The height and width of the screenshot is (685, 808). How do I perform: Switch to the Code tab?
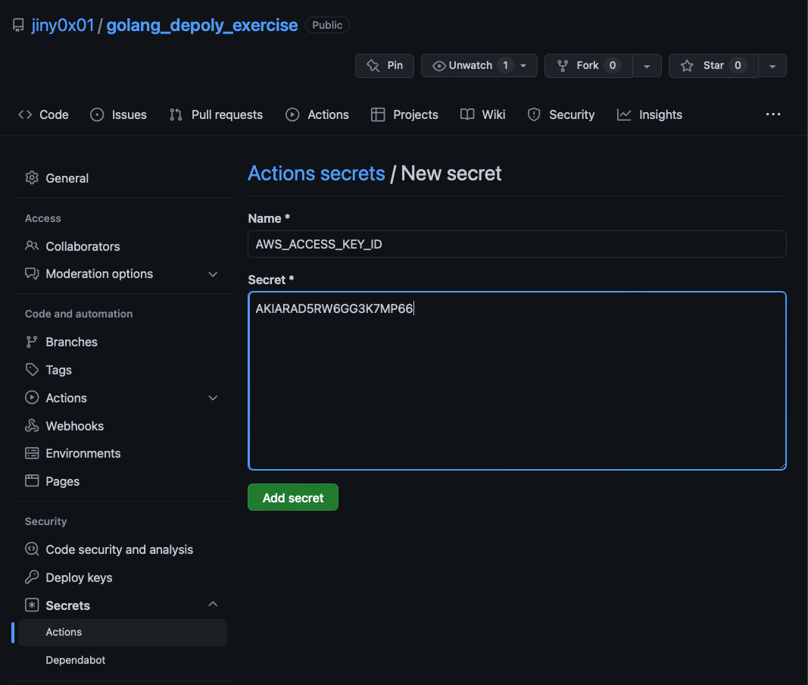[x=43, y=114]
